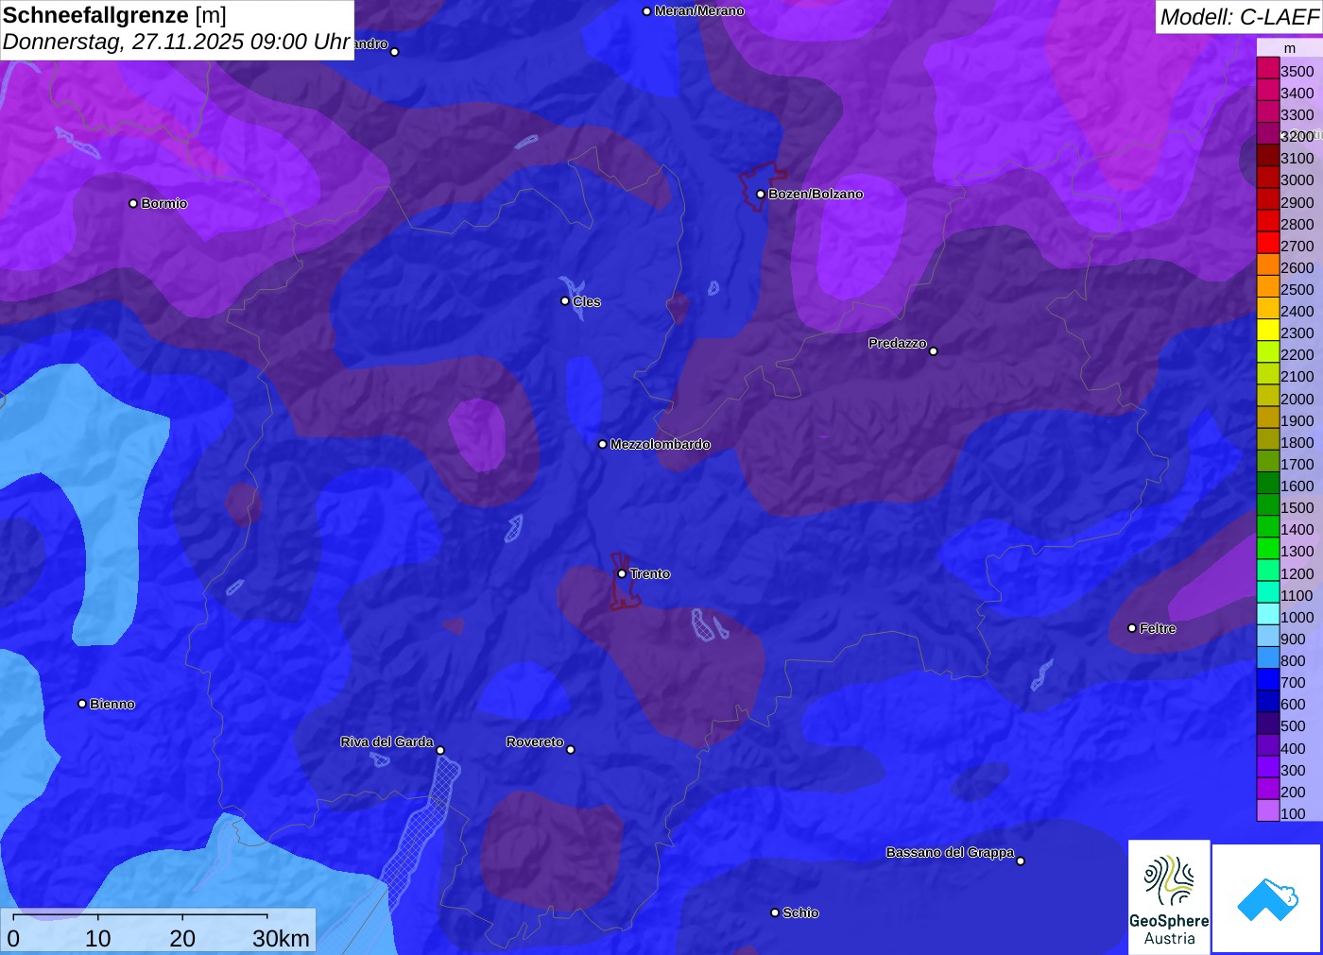
Task: Click the 100 m violet legend swatch
Action: 1268,811
